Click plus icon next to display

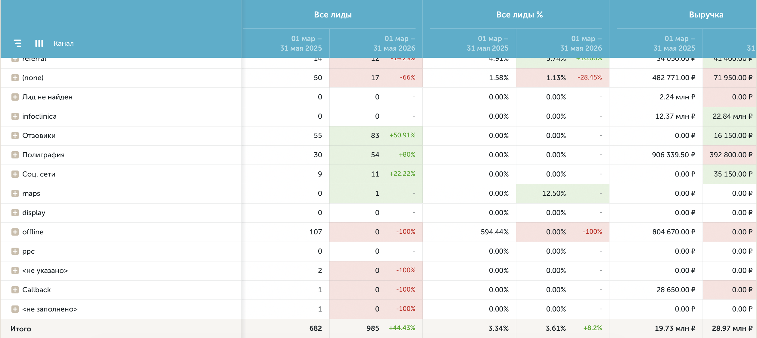pos(15,213)
